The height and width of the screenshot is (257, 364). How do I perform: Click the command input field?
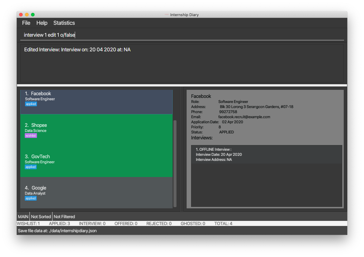tap(182, 35)
